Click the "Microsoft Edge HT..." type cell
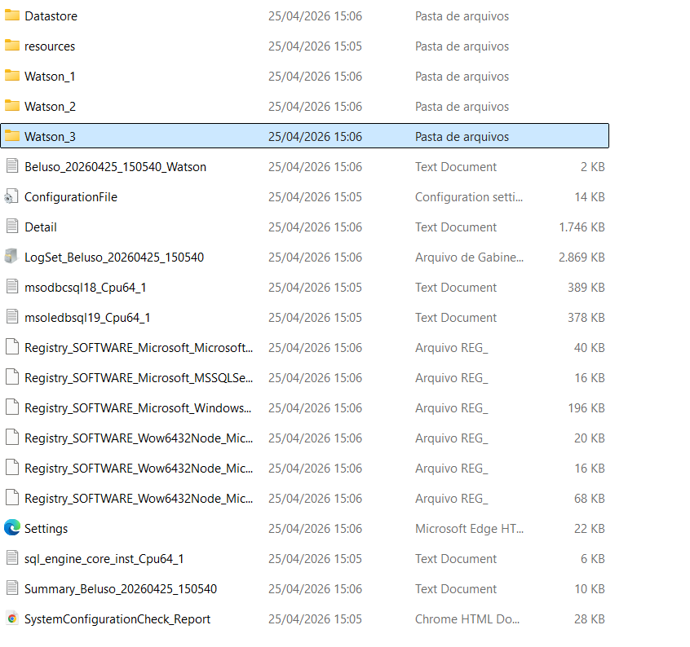 (469, 528)
